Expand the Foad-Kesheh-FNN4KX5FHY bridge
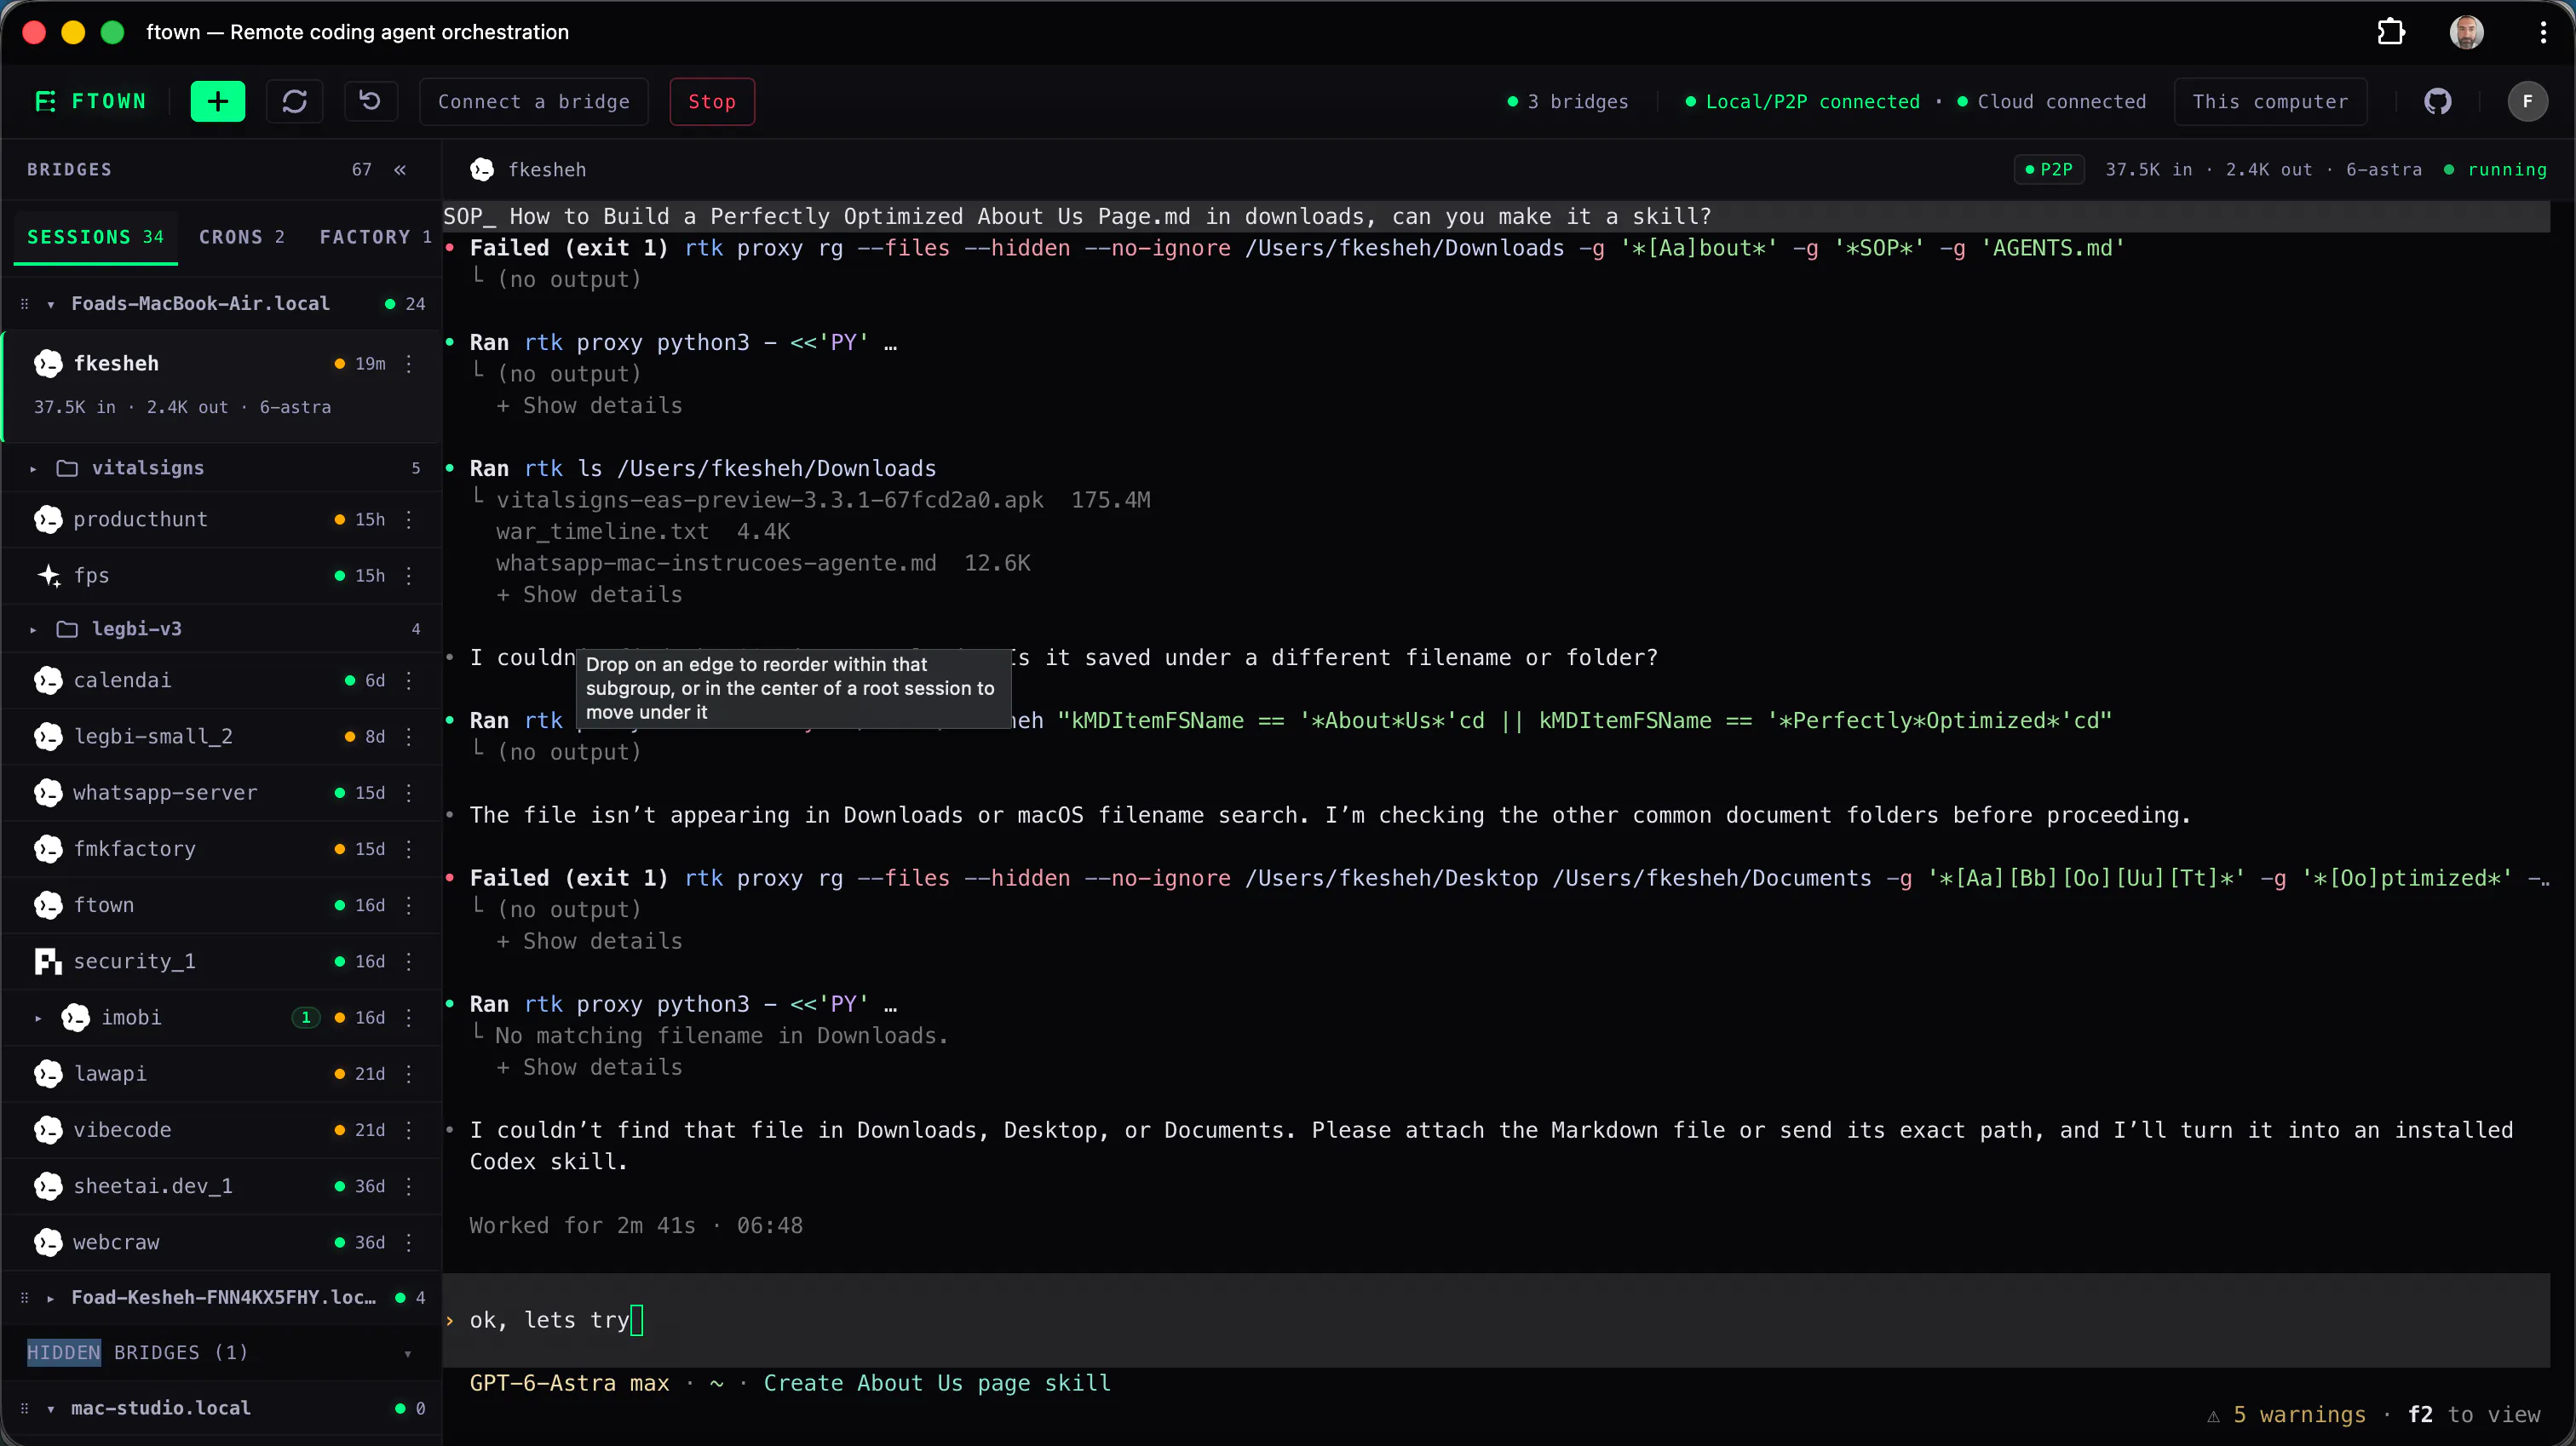 tap(50, 1298)
